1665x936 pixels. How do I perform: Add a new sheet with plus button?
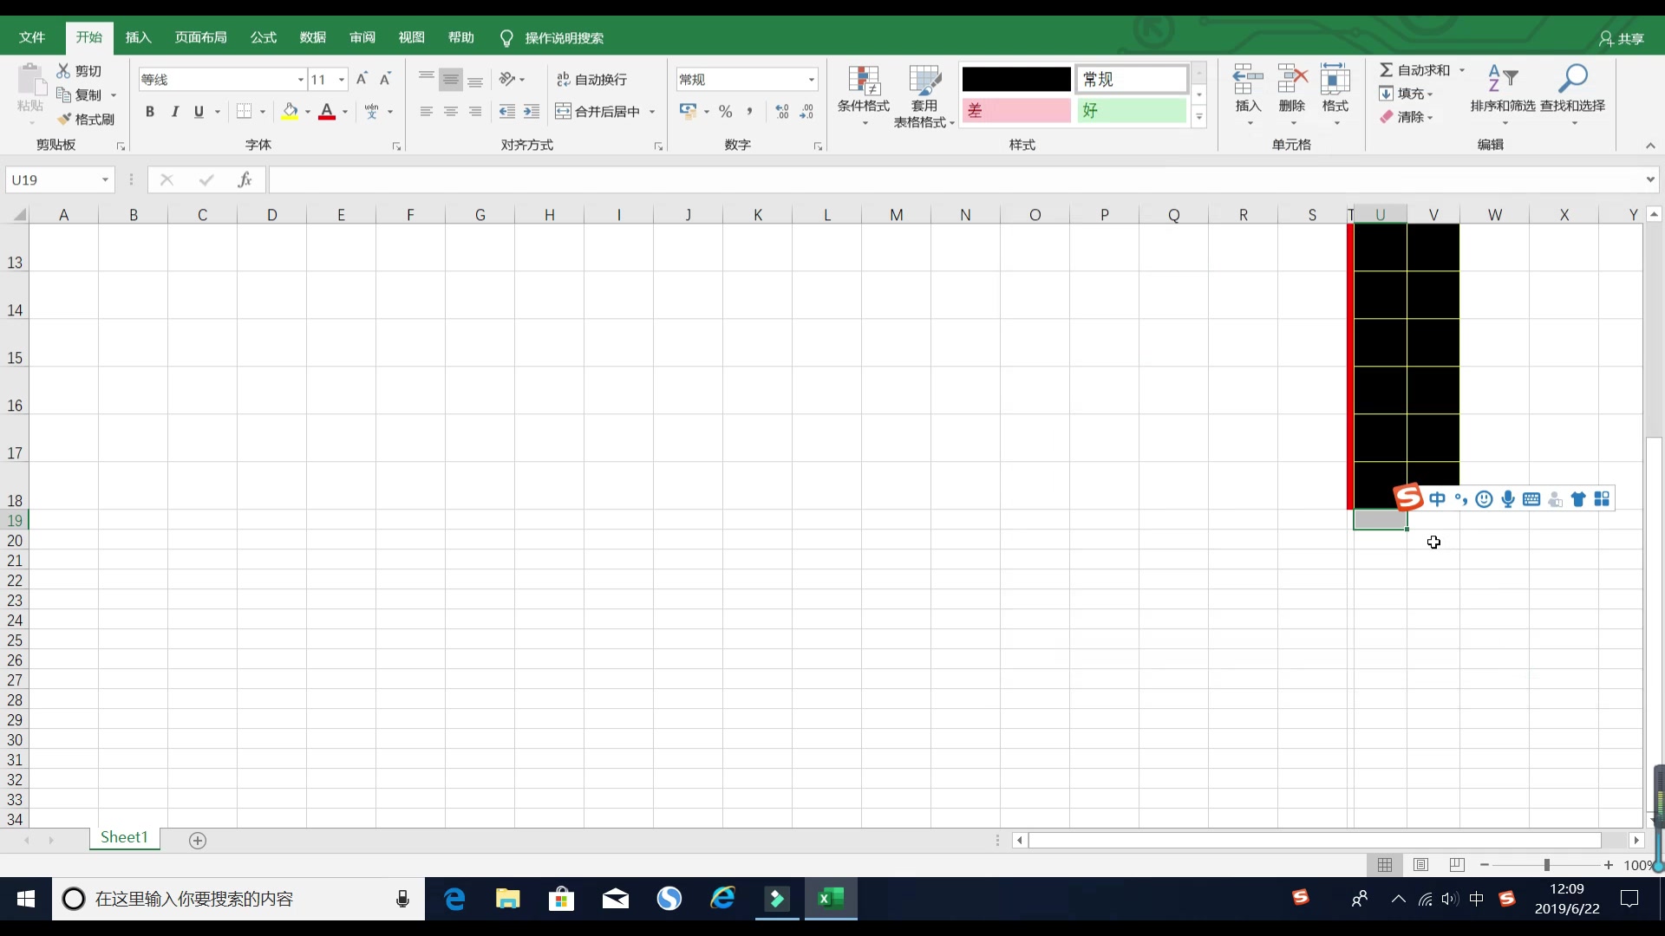point(198,841)
